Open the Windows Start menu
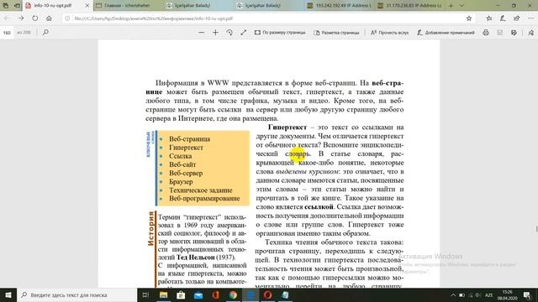 tap(8, 294)
